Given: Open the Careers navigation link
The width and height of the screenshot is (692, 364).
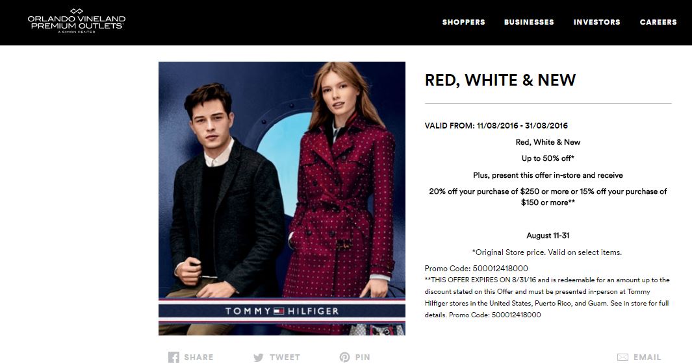Looking at the screenshot, I should click(x=658, y=22).
